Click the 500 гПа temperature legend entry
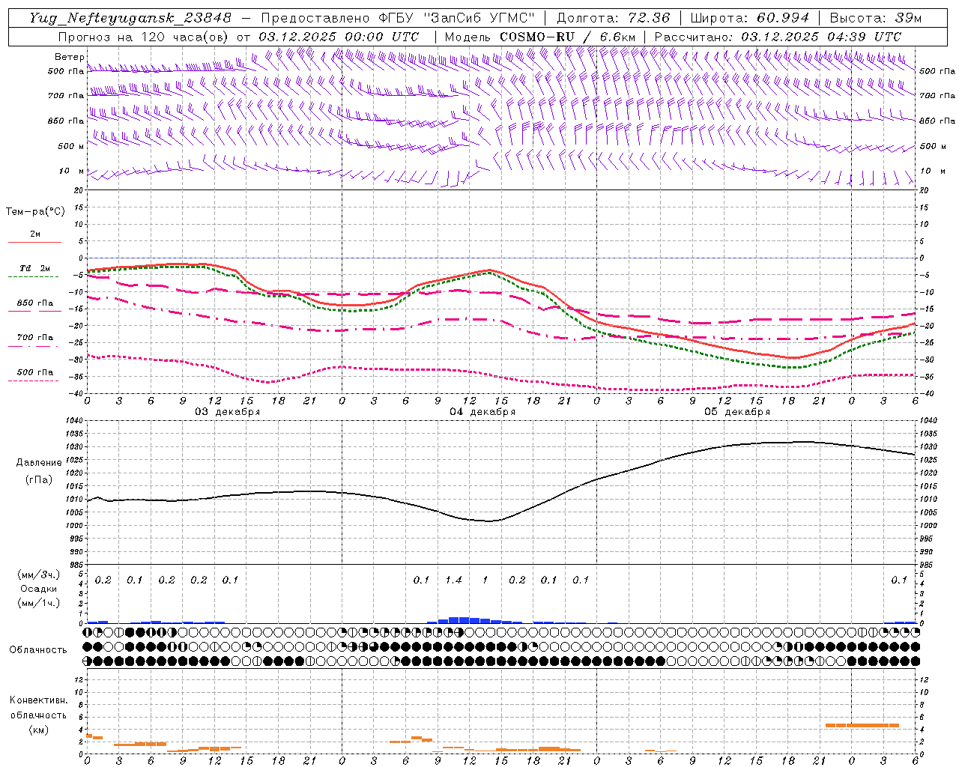959x767 pixels. (35, 372)
